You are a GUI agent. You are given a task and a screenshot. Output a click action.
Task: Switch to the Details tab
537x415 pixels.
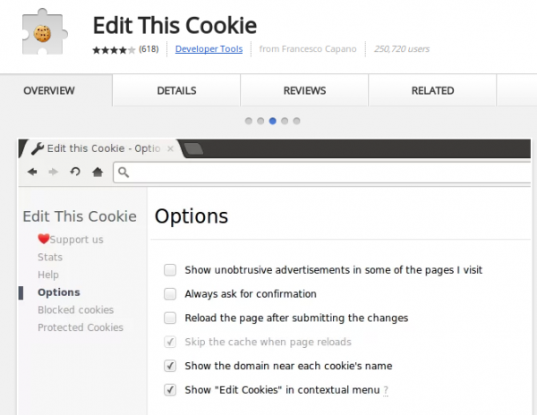176,90
